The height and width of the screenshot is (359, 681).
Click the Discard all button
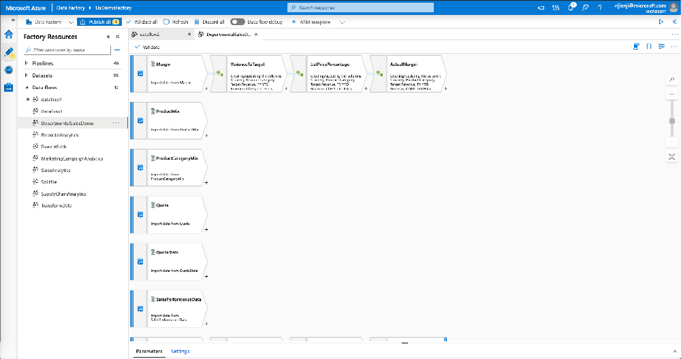point(209,22)
